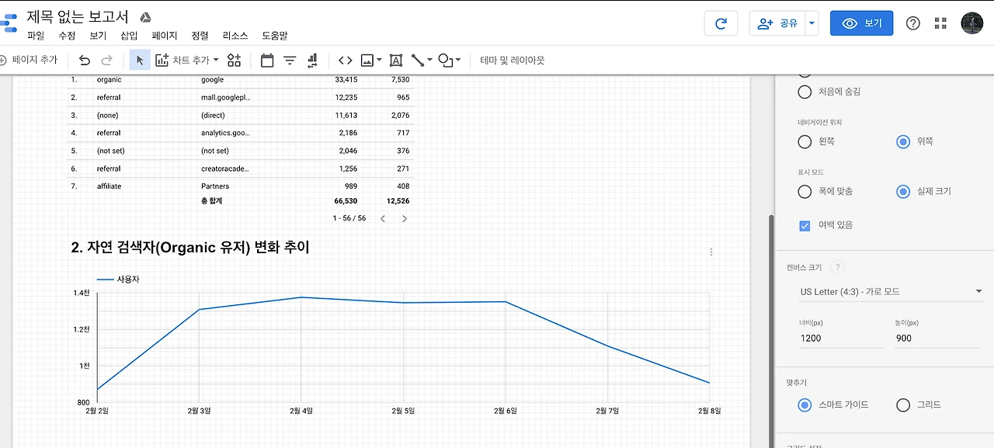Open the user account avatar
This screenshot has height=448, width=994.
pos(971,23)
